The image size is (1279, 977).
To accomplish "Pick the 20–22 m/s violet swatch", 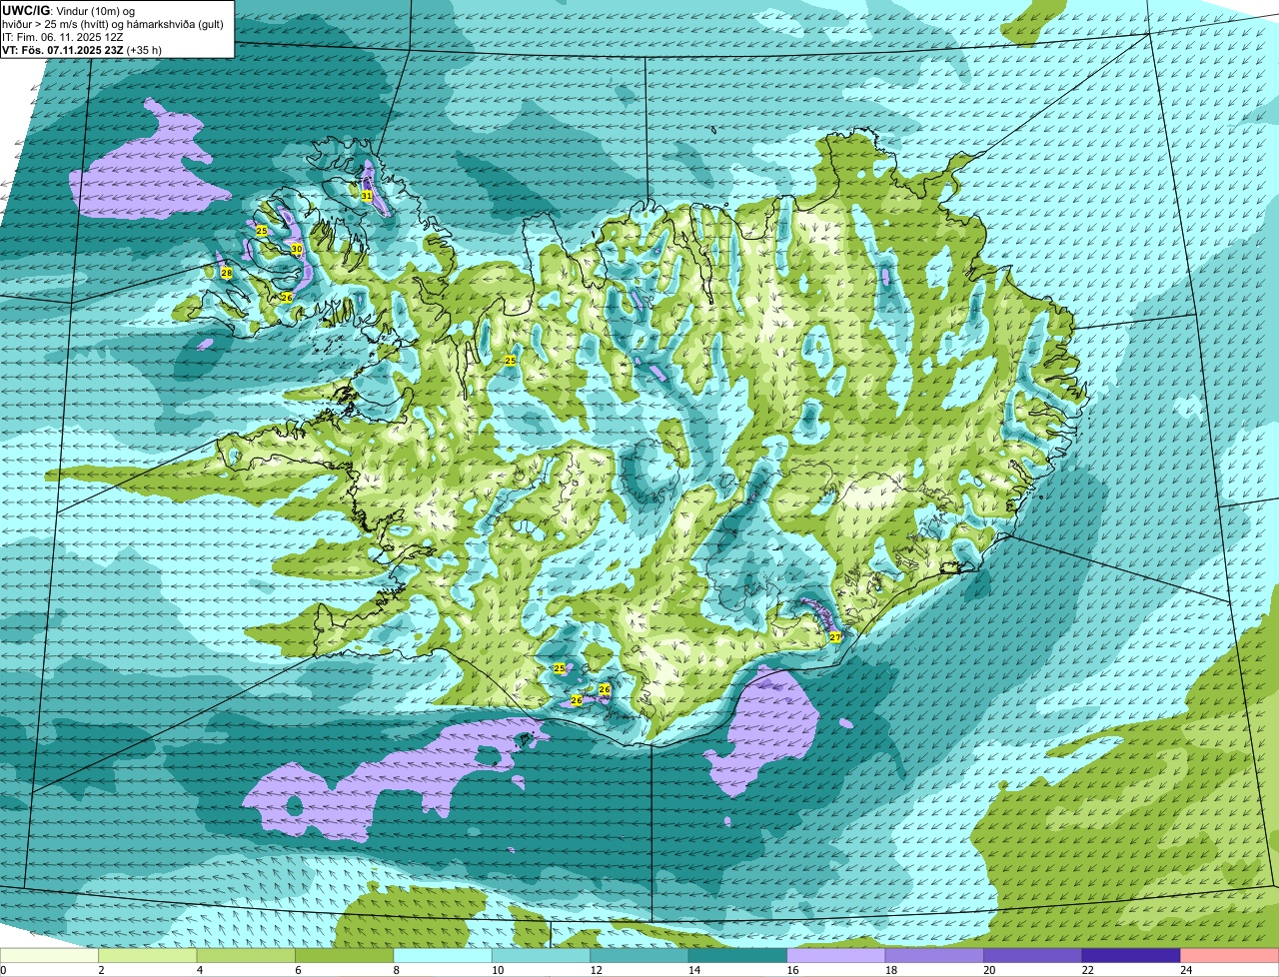I will [1033, 956].
